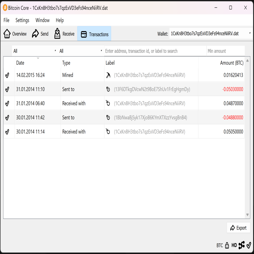This screenshot has height=254, width=254.
Task: Click the sync status checkmark in status bar
Action: [x=249, y=245]
